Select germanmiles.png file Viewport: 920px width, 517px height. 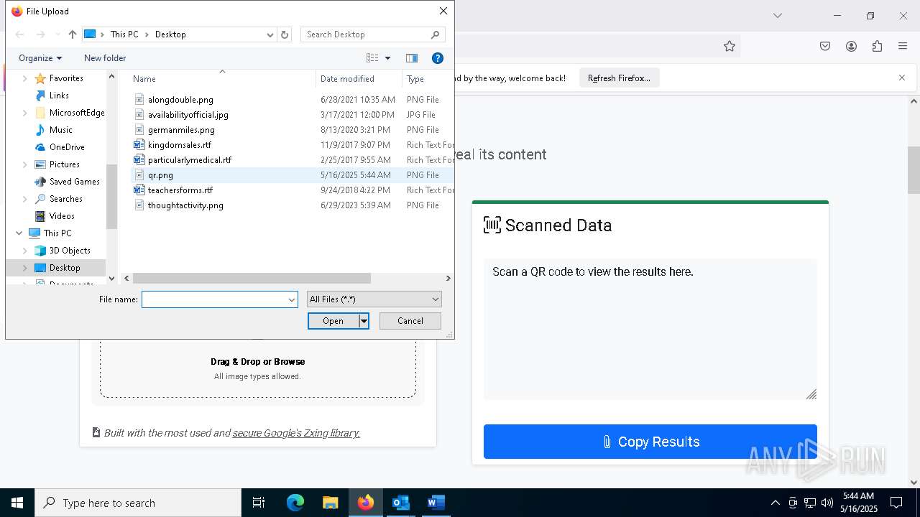click(181, 130)
